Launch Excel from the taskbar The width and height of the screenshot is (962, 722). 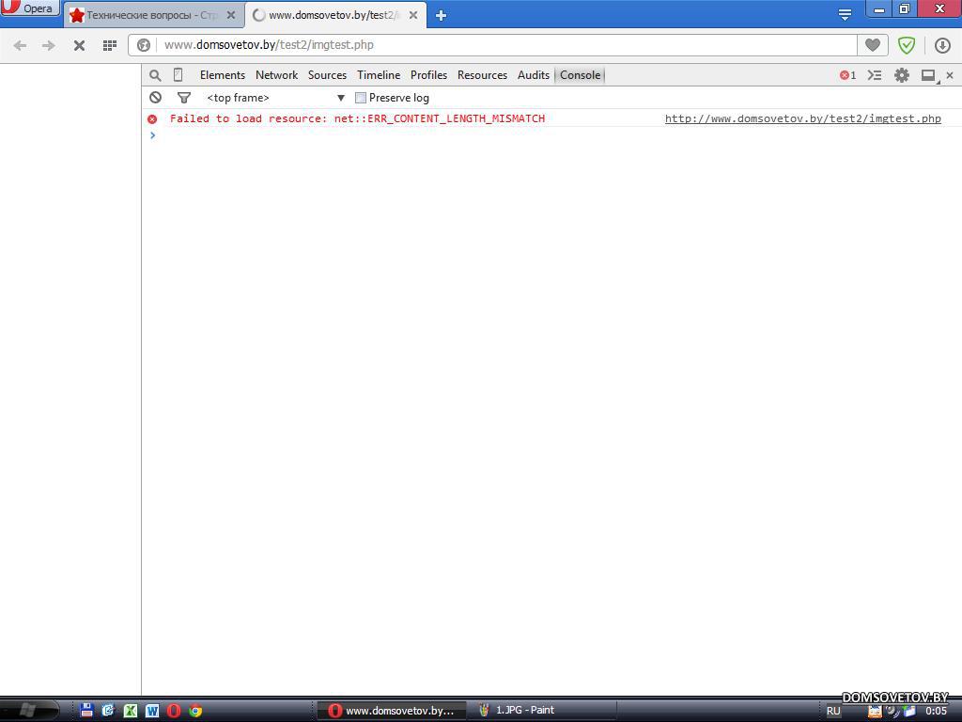coord(130,711)
